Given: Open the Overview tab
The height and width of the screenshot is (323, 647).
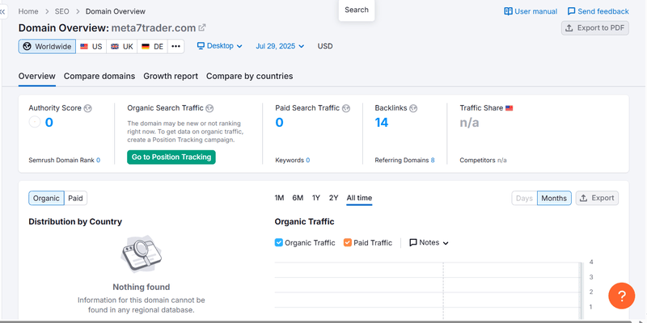Looking at the screenshot, I should (x=36, y=76).
